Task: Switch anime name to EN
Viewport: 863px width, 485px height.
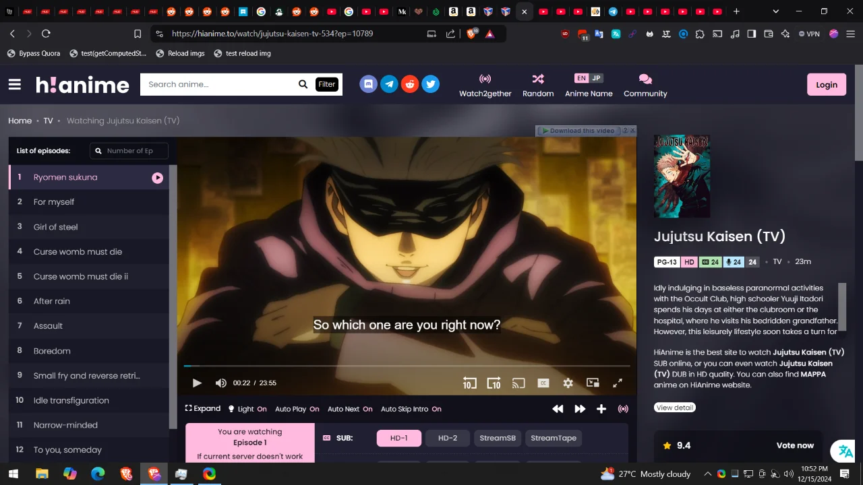Action: click(x=582, y=78)
